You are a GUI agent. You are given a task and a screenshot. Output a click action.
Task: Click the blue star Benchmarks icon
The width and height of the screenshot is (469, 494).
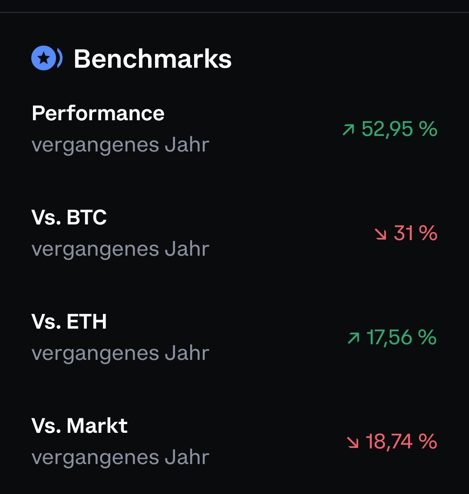tap(44, 59)
